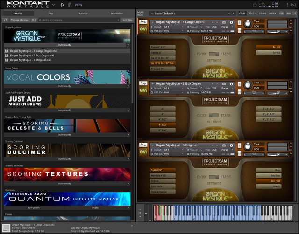299x234 pixels.
Task: Select Sub Bass on 3 Original
Action: click(x=269, y=176)
